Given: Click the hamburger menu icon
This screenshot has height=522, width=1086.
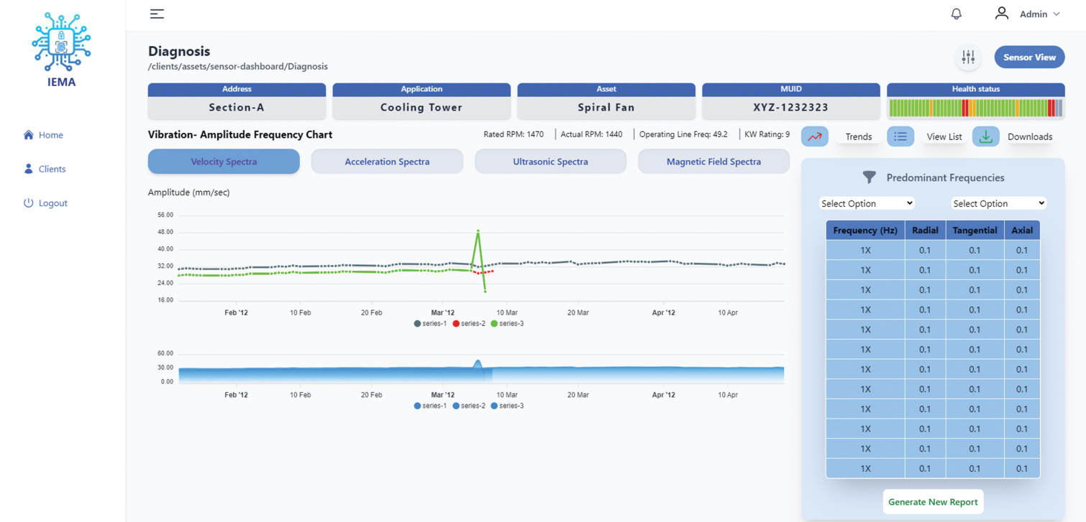Looking at the screenshot, I should (157, 14).
